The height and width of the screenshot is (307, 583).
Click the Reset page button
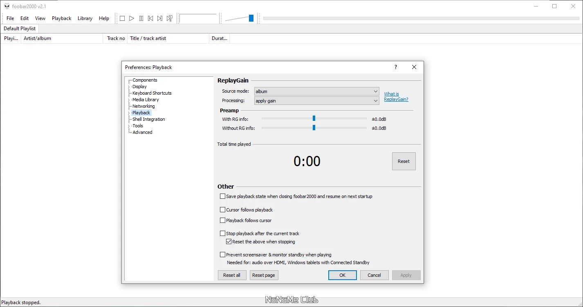pyautogui.click(x=264, y=275)
